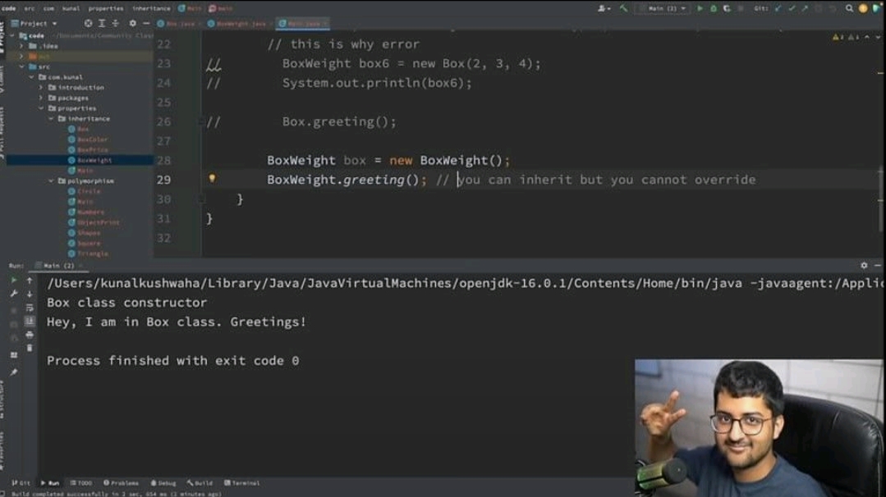Click the intention lightbulb on line 29
The image size is (886, 497).
[211, 179]
